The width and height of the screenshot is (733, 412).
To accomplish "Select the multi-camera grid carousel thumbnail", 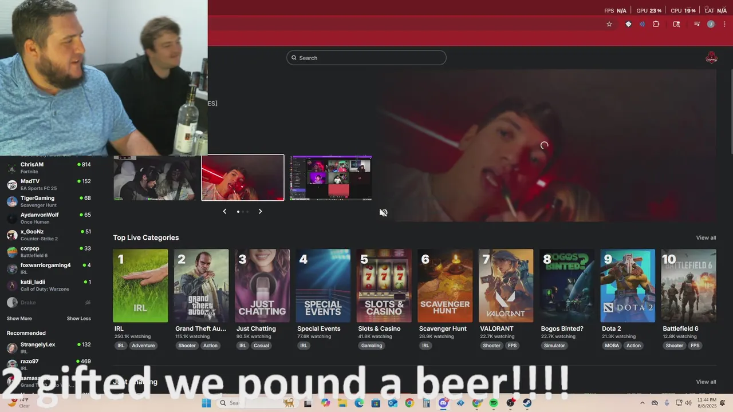I will coord(331,178).
